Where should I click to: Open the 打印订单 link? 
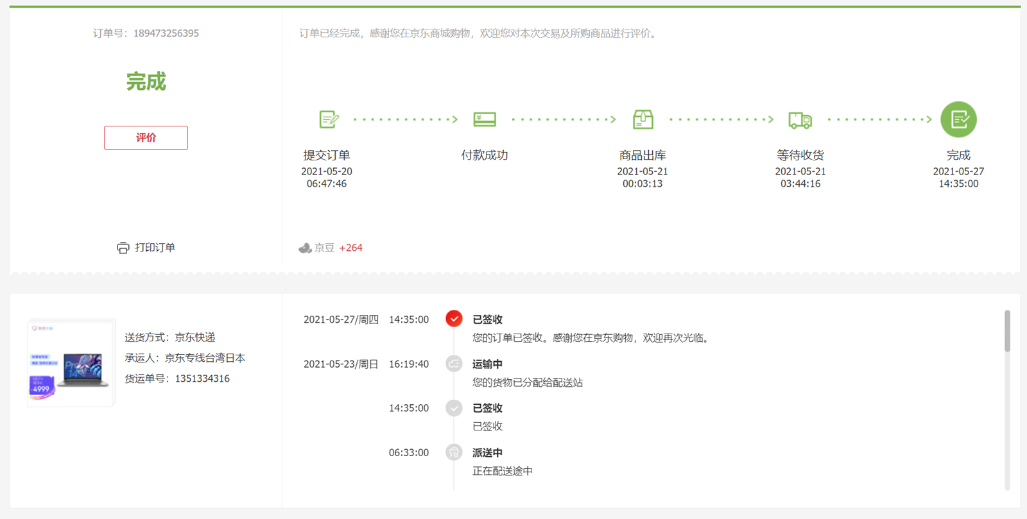pyautogui.click(x=155, y=248)
